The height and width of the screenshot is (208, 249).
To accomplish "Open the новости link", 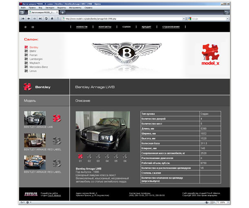I will pos(82,27).
